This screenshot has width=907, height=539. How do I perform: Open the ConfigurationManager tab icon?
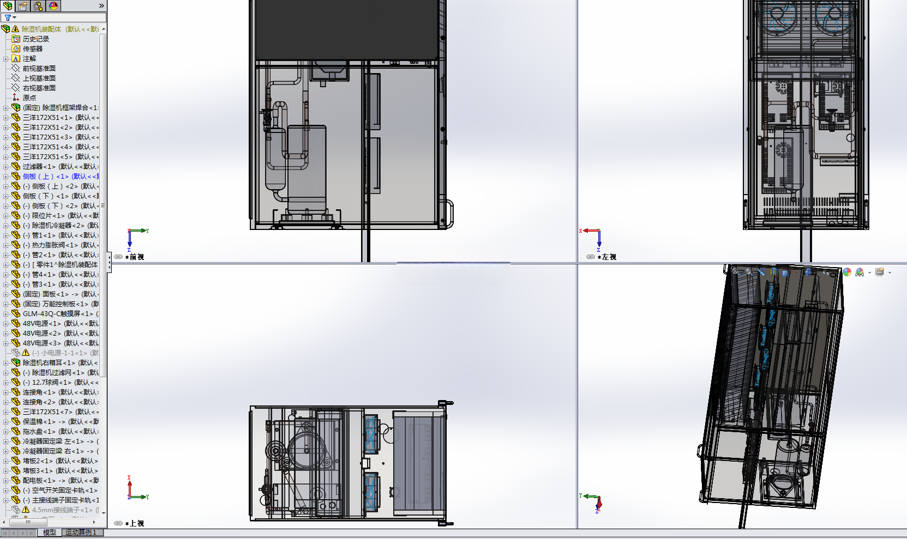pos(38,5)
